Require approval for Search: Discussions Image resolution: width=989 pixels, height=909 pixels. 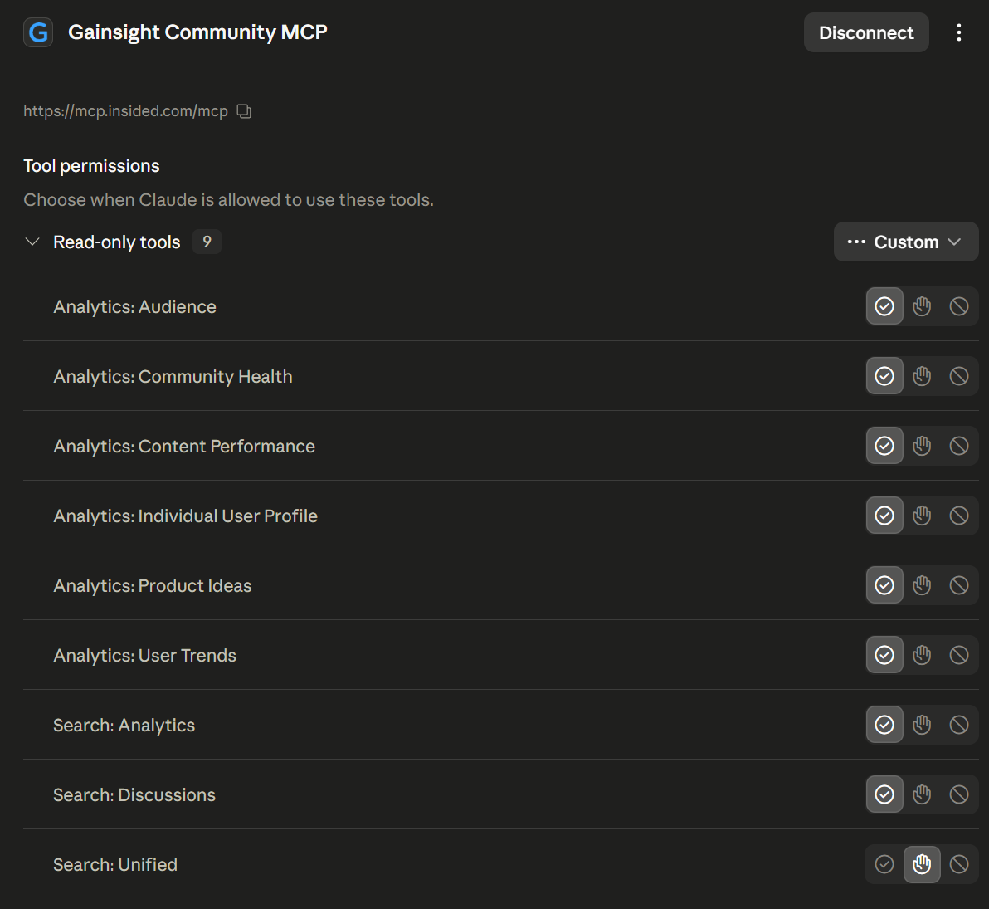tap(922, 794)
